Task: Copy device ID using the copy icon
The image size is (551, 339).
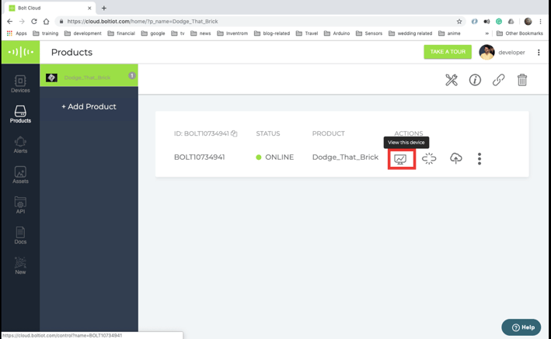Action: 234,133
